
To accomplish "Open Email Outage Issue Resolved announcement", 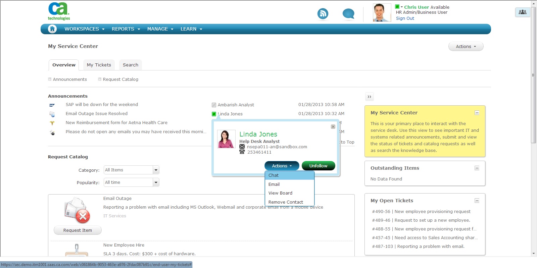I will point(97,114).
